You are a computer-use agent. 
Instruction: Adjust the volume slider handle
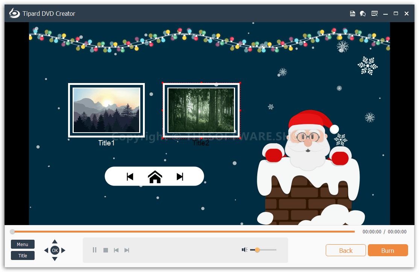pos(257,250)
